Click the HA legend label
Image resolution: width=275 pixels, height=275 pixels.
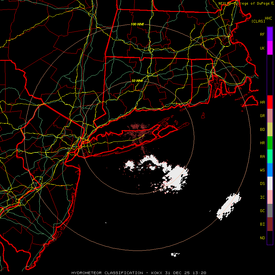(262, 102)
